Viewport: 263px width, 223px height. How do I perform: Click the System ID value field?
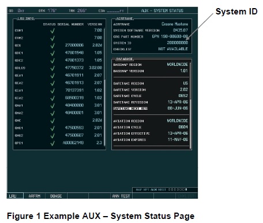[x=177, y=43]
